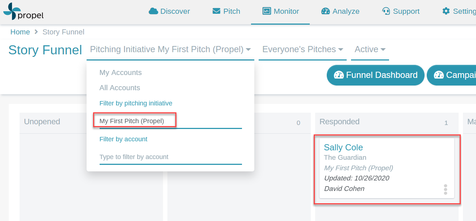The image size is (476, 221).
Task: Open Sally Cole contact link
Action: (x=343, y=147)
